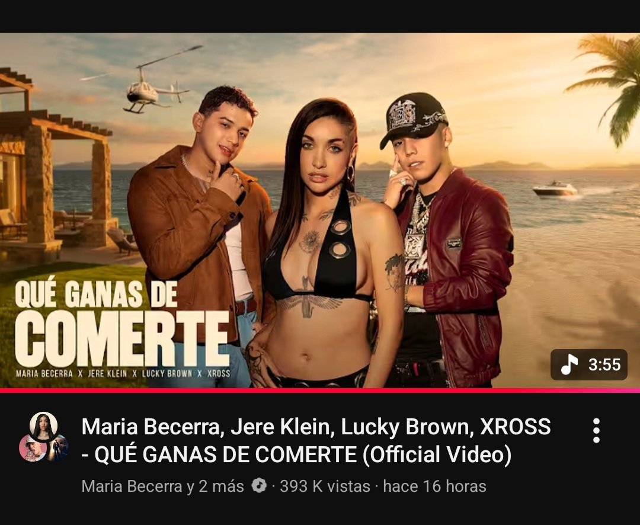Click the "393 K vistas" view count
The width and height of the screenshot is (640, 525).
point(325,486)
